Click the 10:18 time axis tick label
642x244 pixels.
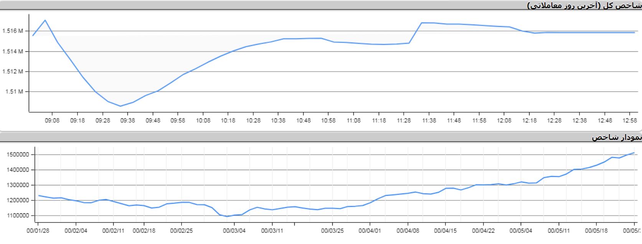tap(228, 120)
